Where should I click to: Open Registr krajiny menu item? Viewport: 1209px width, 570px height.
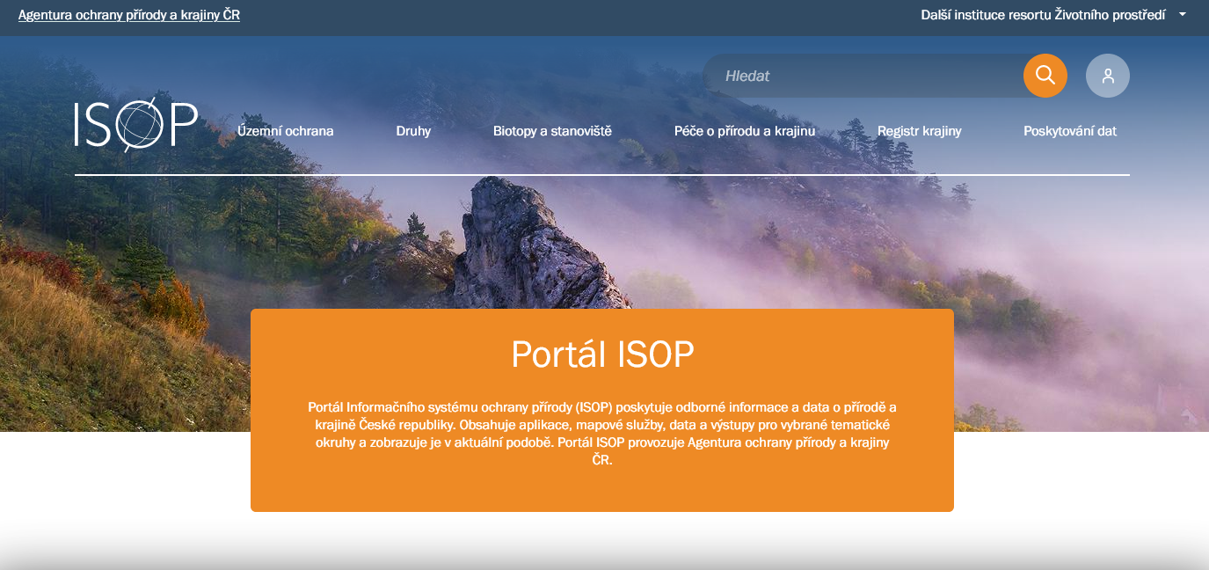point(920,131)
